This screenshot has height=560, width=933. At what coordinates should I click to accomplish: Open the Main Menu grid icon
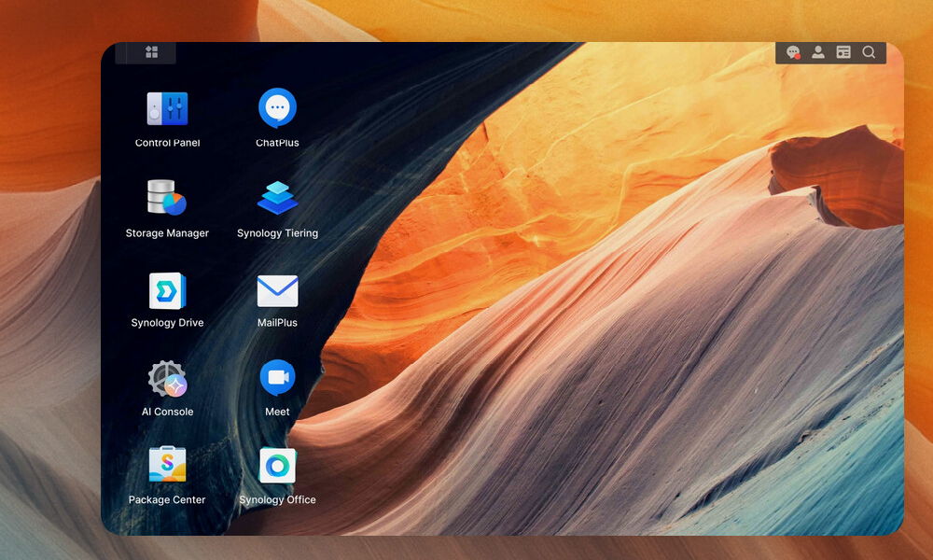click(x=152, y=52)
